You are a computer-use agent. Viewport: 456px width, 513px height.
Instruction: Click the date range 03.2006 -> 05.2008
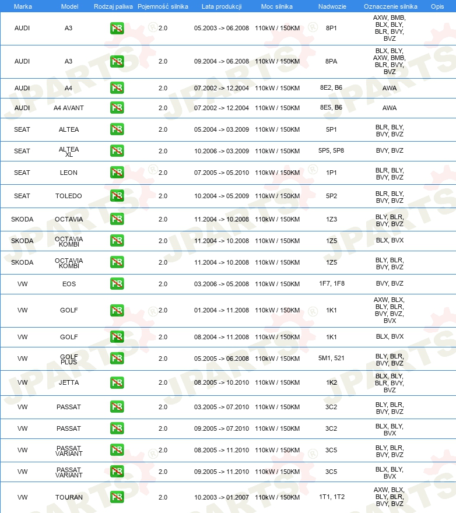click(x=221, y=284)
